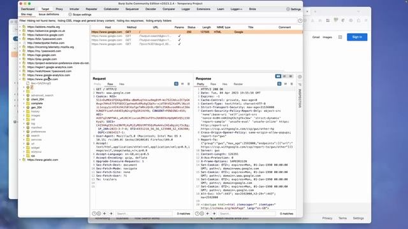Click the Request search field
Image resolution: width=408 pixels, height=229 pixels.
point(144,214)
